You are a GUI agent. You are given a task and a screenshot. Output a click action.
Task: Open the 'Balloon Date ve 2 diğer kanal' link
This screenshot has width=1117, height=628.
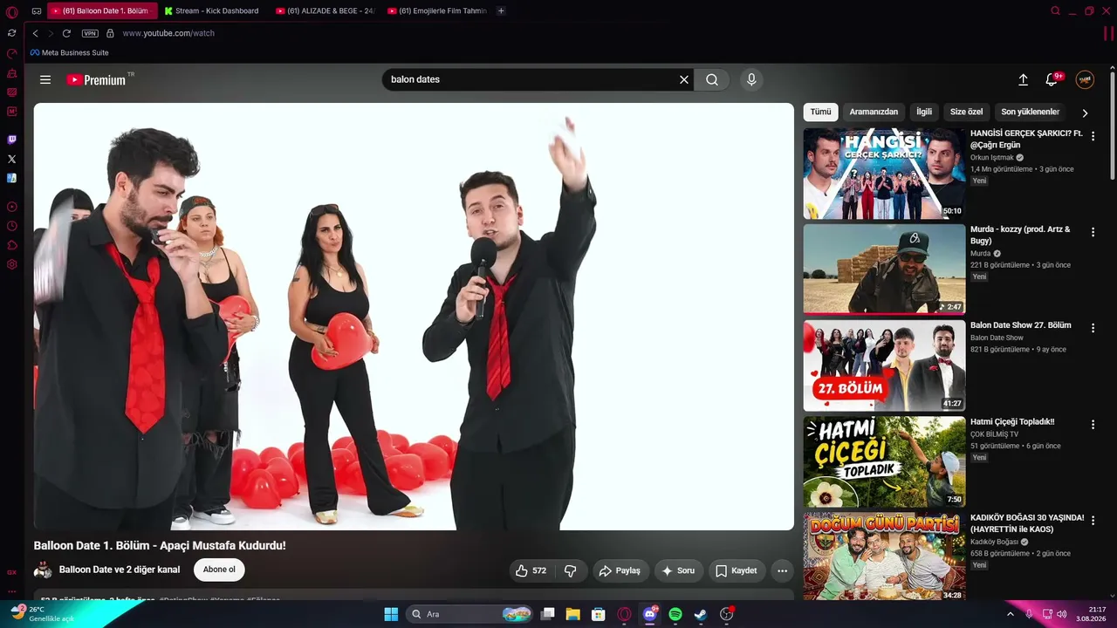[x=120, y=570]
